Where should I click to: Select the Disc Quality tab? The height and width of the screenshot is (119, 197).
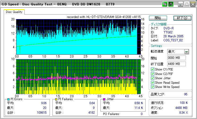click(x=14, y=12)
